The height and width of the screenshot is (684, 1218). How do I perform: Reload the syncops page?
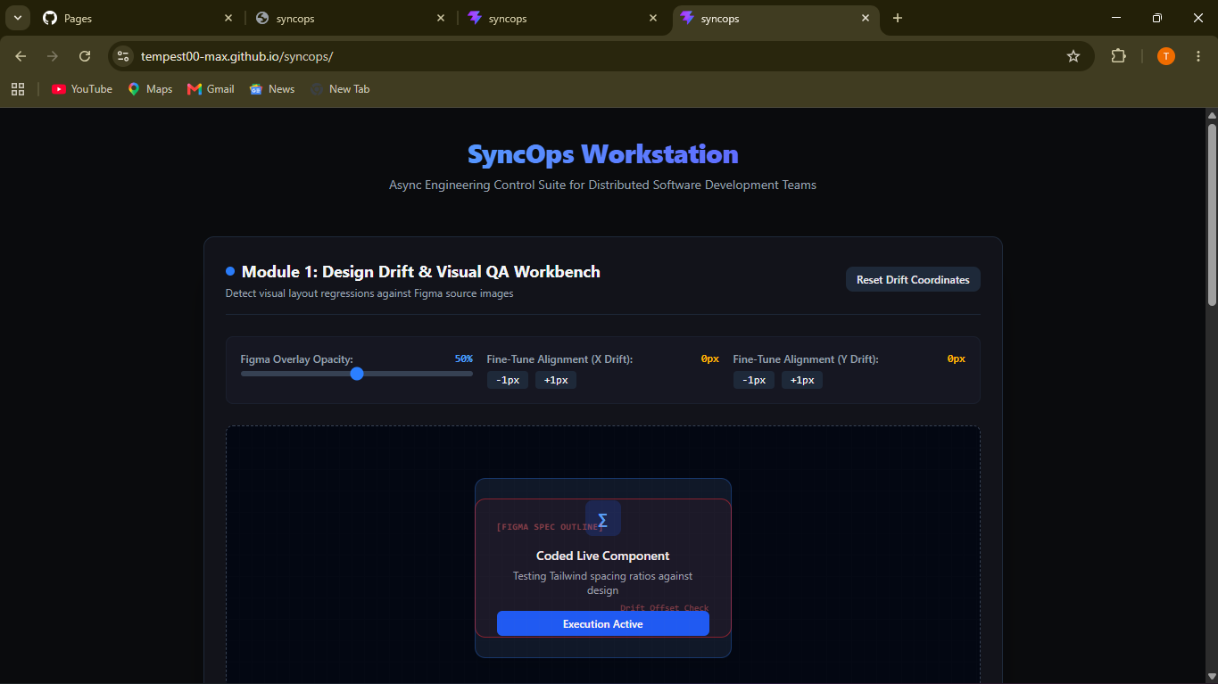[85, 56]
